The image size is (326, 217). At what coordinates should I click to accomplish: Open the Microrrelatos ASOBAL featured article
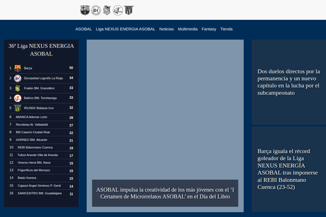point(165,193)
